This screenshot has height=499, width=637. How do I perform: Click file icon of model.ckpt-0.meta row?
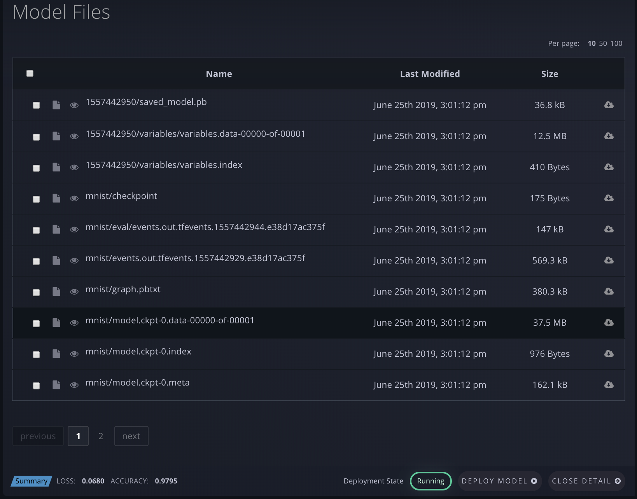point(56,385)
